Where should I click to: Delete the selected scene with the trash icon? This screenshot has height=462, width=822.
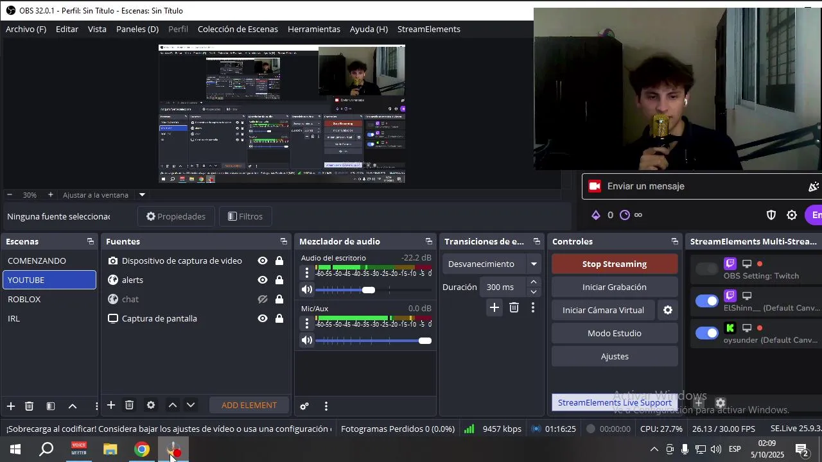[x=29, y=406]
